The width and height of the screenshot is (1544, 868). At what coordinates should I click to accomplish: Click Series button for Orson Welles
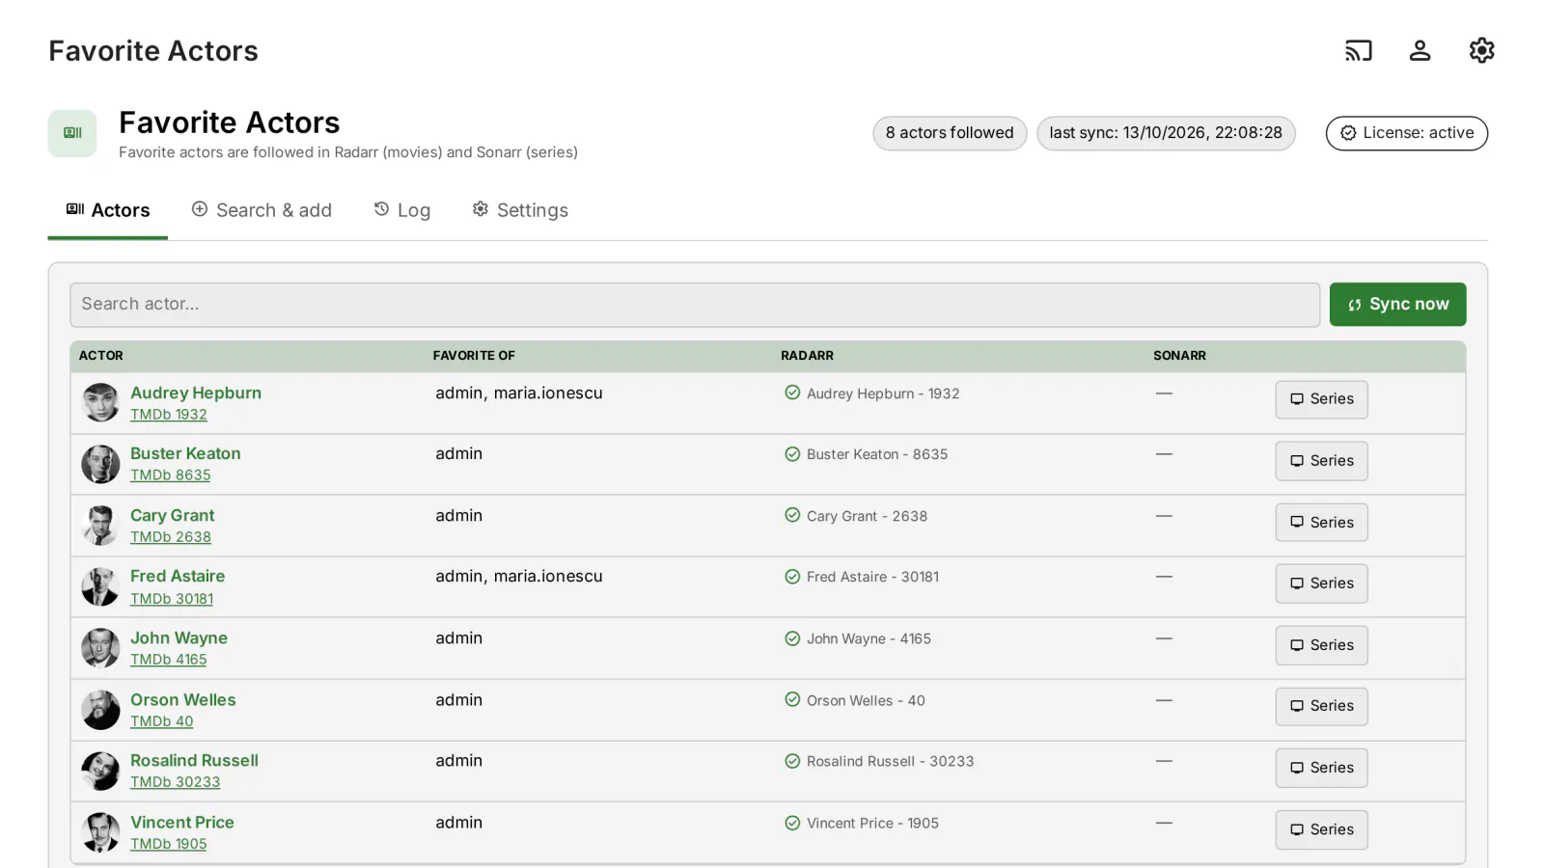(x=1321, y=706)
